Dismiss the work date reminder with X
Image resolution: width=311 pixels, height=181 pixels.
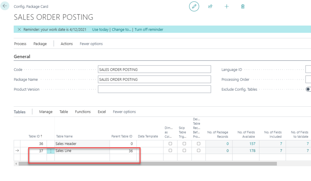[19, 29]
